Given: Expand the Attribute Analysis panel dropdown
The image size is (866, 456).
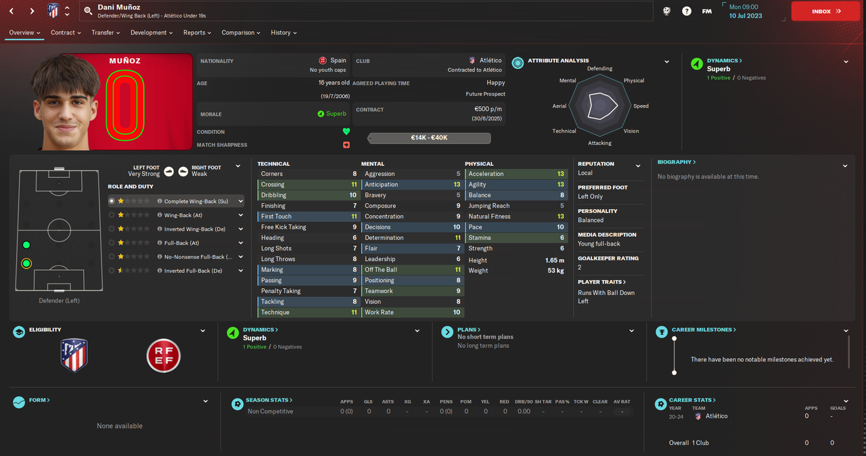Looking at the screenshot, I should tap(666, 62).
